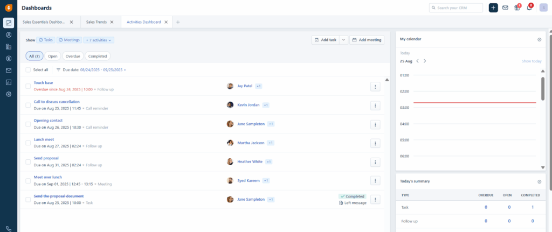
Task: Open the Reports chart icon in sidebar
Action: coord(9,82)
